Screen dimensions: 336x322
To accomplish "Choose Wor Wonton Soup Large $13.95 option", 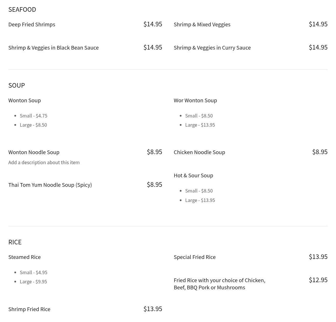I will [200, 125].
